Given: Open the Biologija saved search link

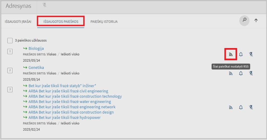Looking at the screenshot, I should pos(36,49).
